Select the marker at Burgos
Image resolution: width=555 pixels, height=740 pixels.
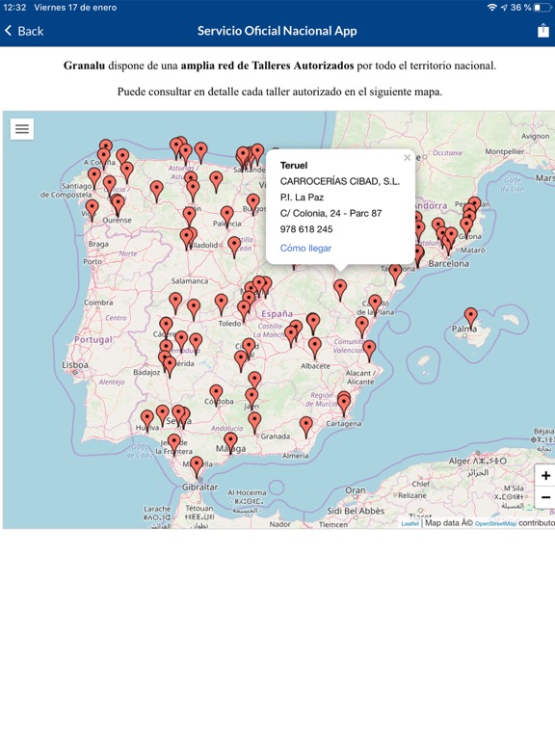pos(253,203)
